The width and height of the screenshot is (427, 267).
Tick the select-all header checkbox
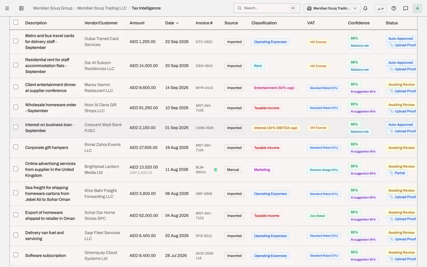(16, 22)
